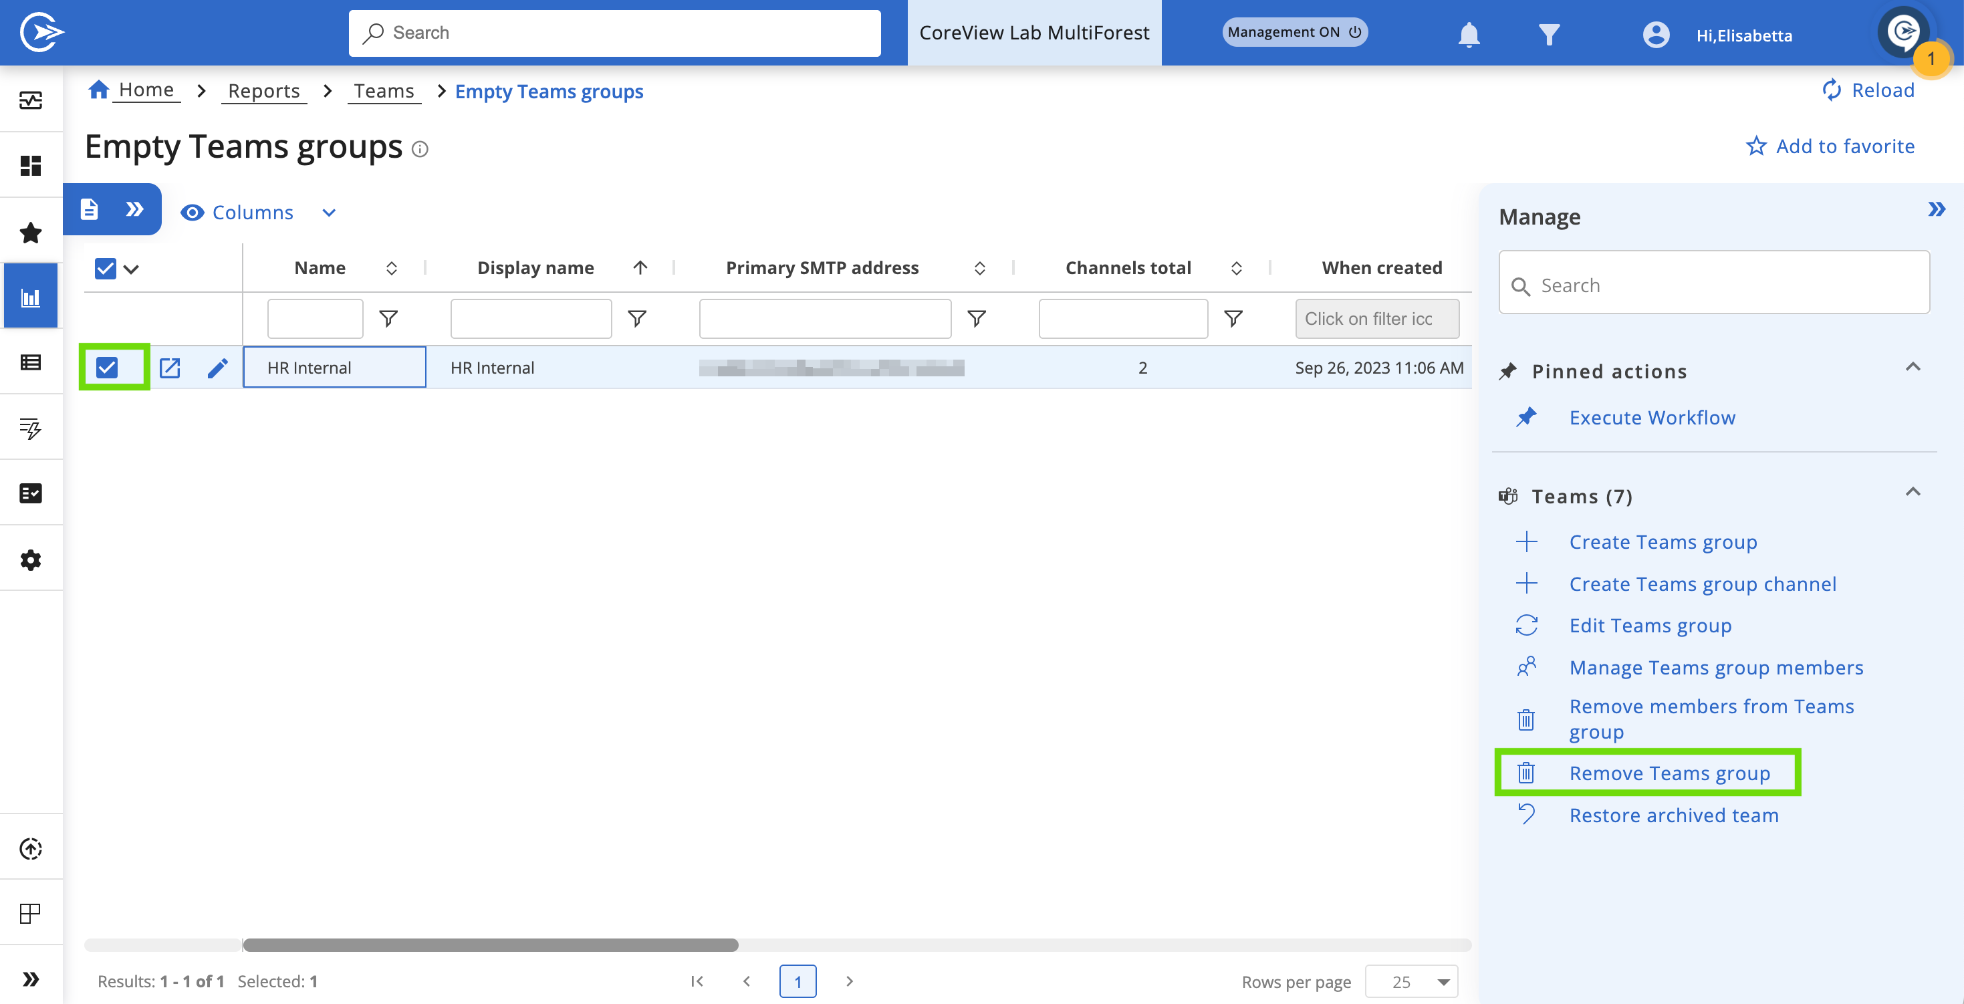Screen dimensions: 1964x1004
Task: Open the user account avatar icon
Action: click(1655, 34)
